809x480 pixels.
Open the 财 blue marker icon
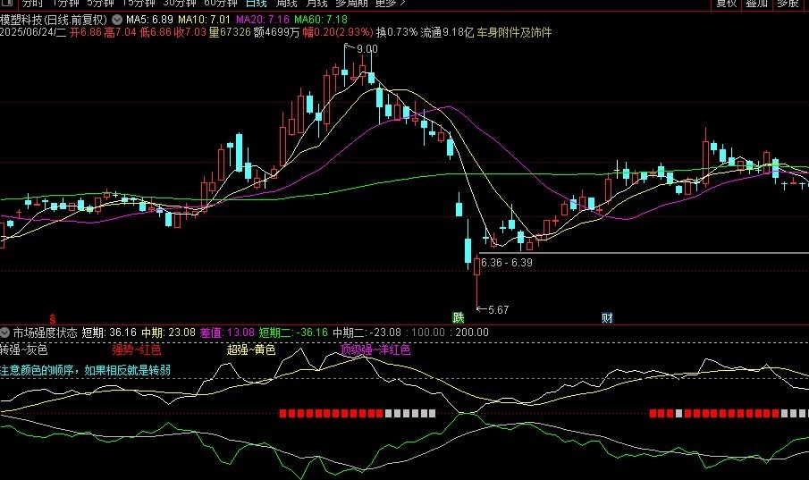point(607,317)
